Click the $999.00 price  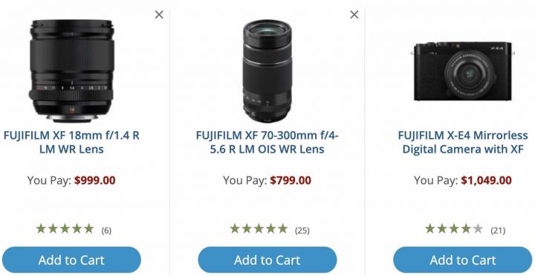95,180
